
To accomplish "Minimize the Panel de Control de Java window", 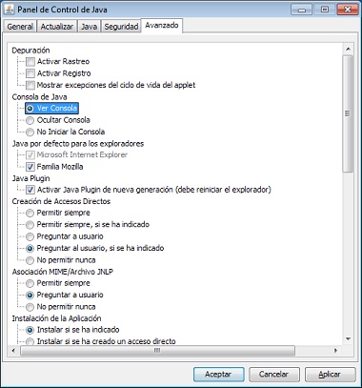I will (x=301, y=10).
